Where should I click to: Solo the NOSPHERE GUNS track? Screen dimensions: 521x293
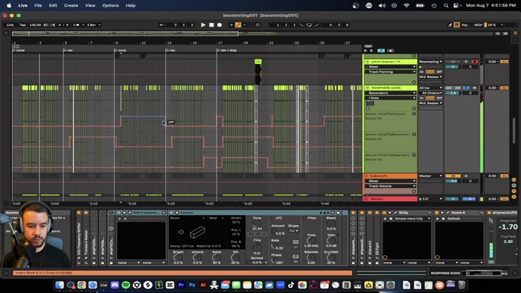pos(466,88)
